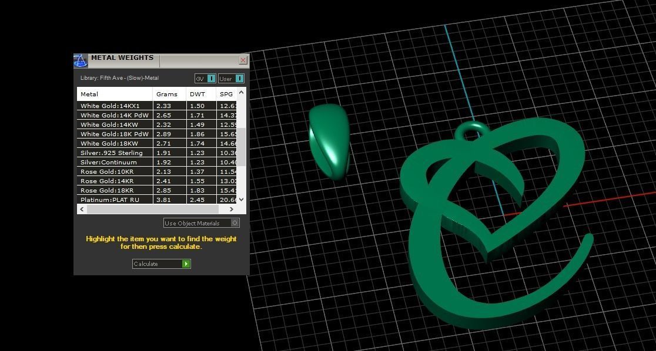Click the jump ring atop the pendant

tap(473, 130)
